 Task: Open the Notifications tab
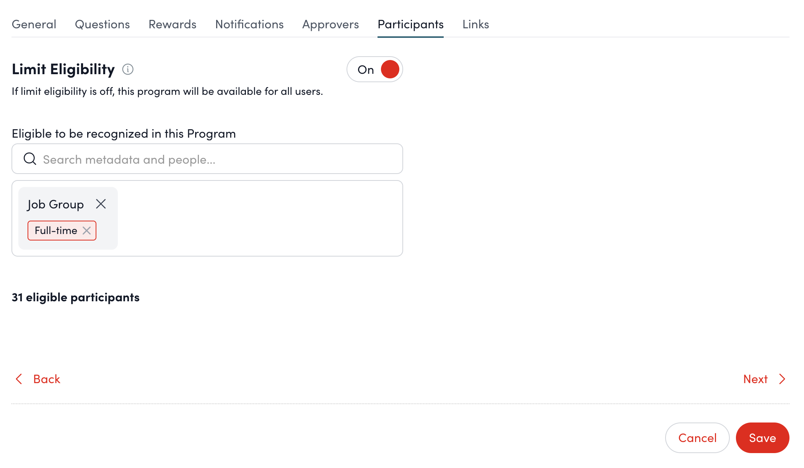(249, 24)
